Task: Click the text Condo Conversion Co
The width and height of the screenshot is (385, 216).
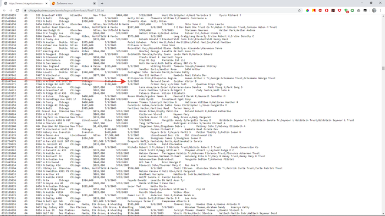Action: [x=244, y=147]
